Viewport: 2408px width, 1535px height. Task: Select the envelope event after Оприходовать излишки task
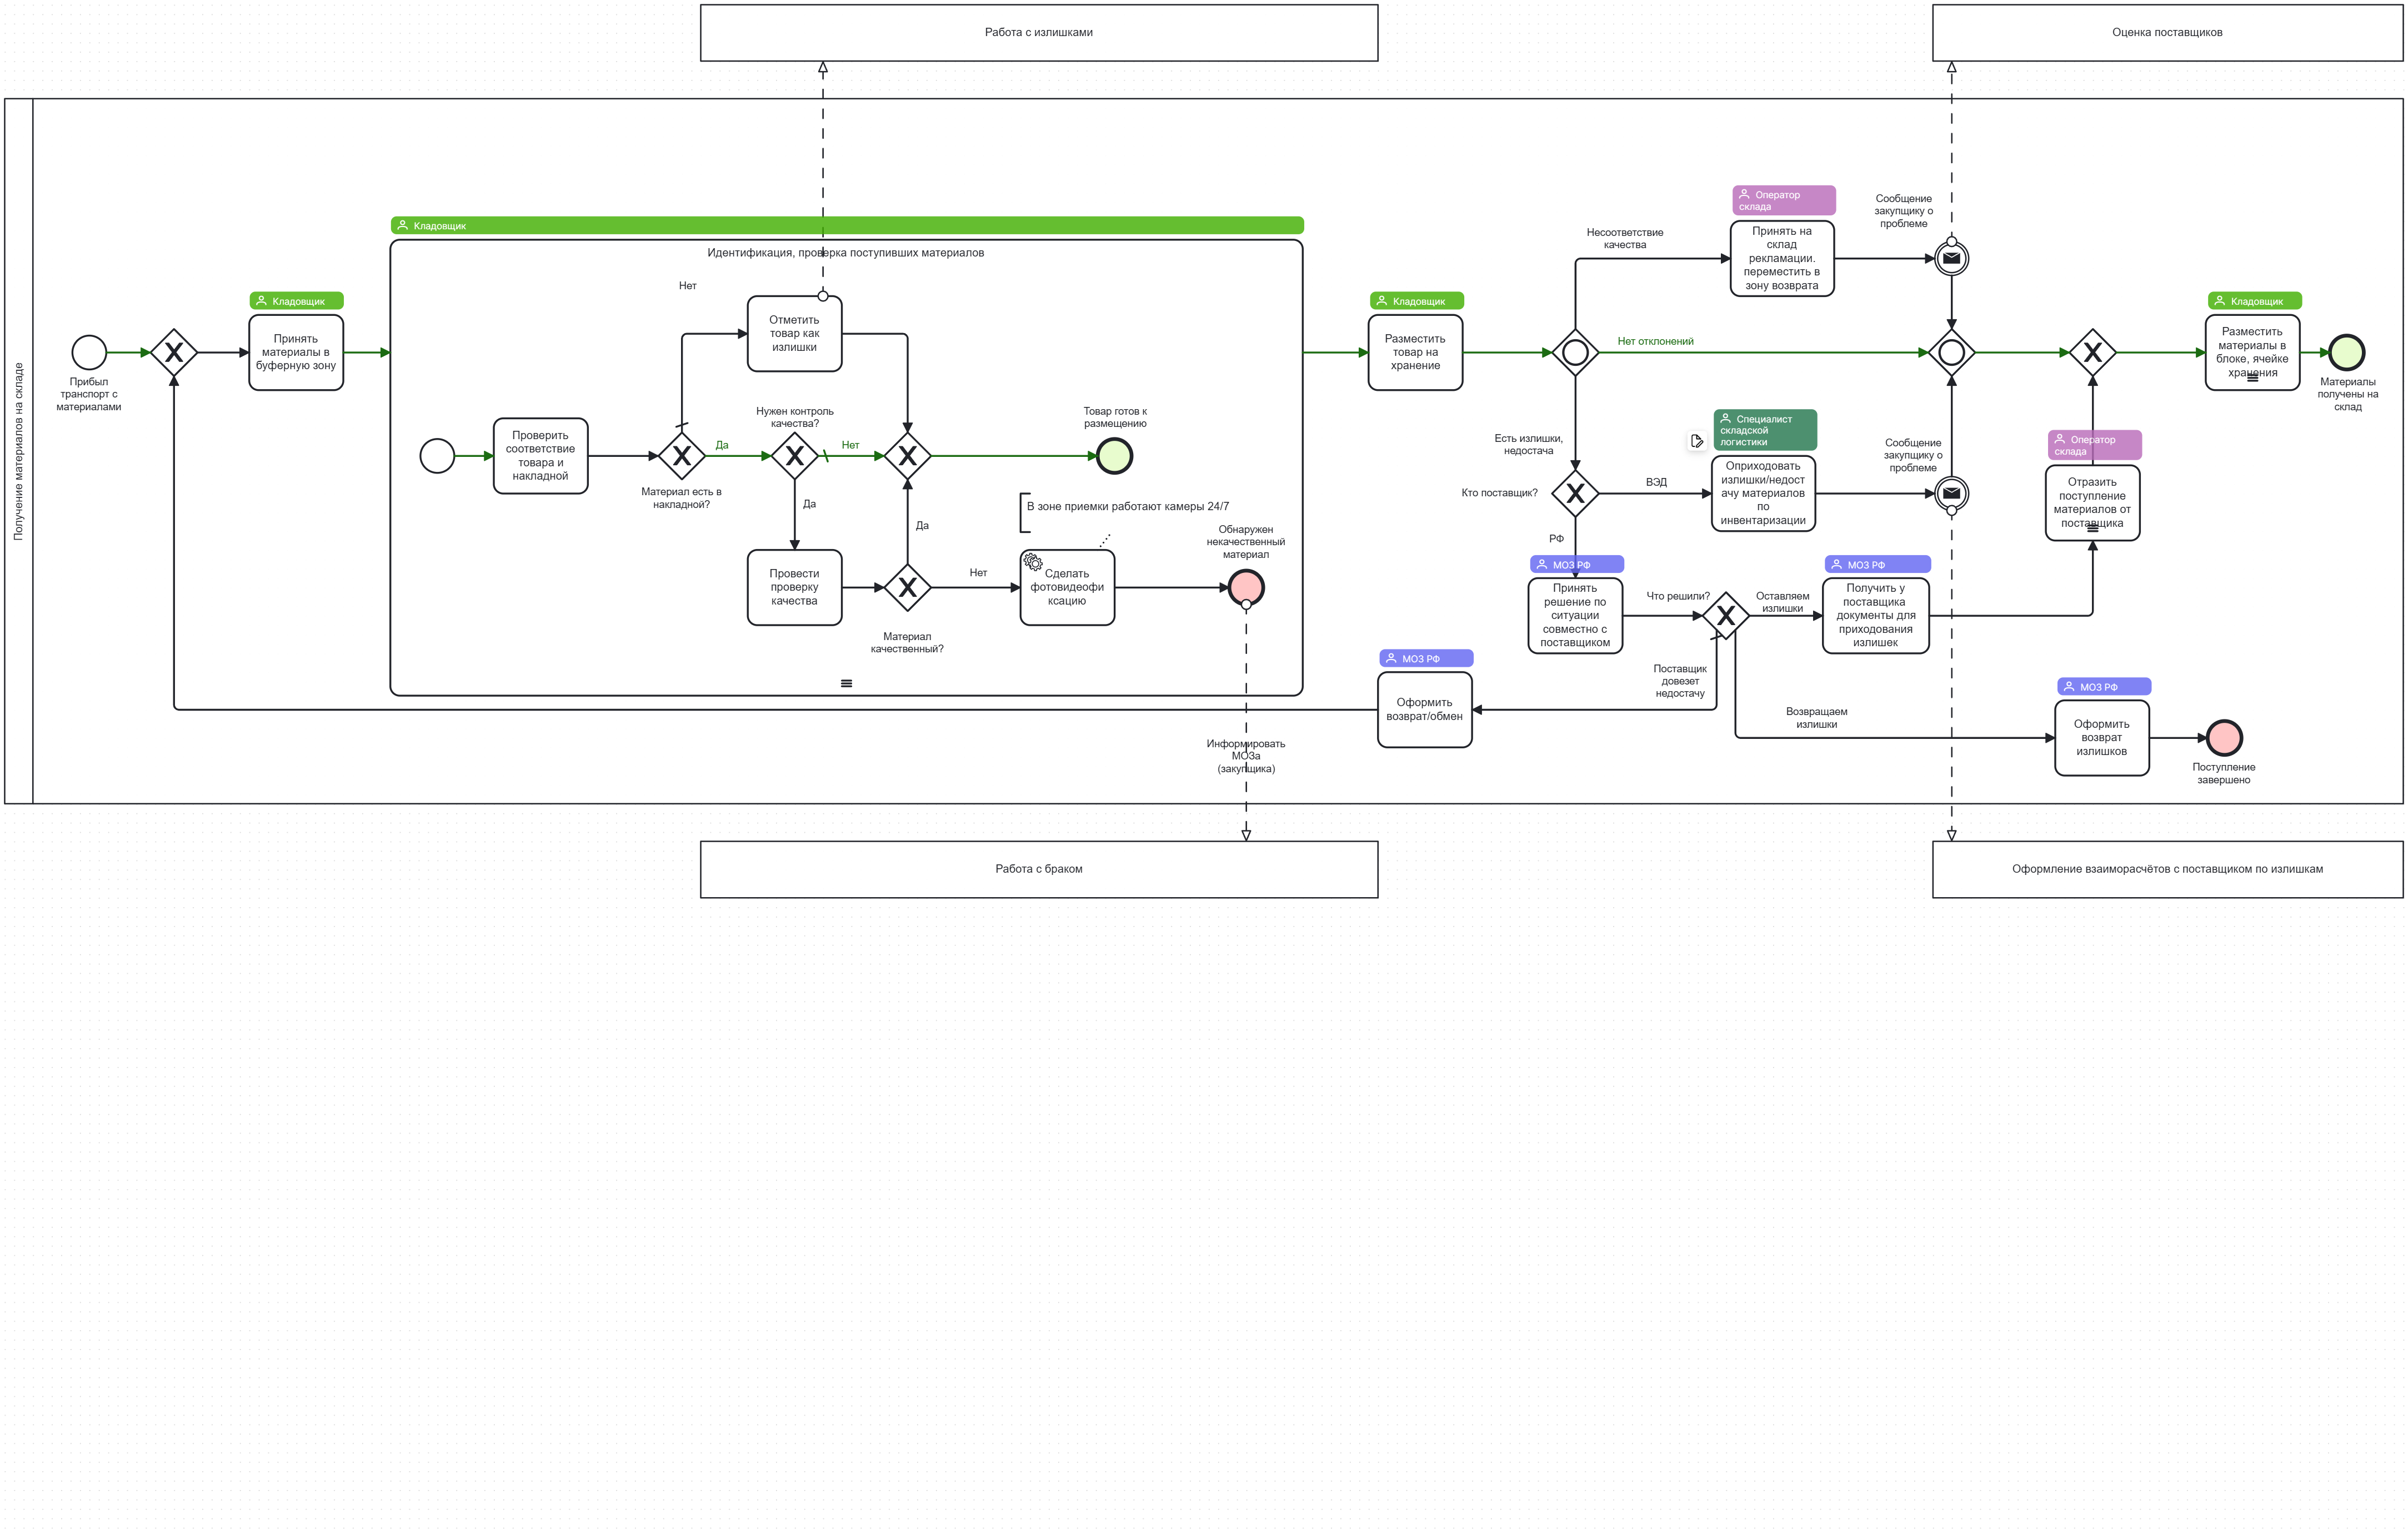(x=1951, y=492)
